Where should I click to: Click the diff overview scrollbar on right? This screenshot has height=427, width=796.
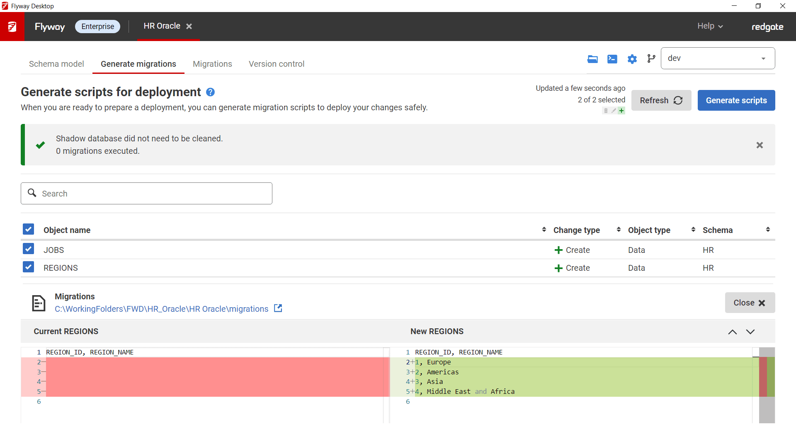(x=767, y=385)
